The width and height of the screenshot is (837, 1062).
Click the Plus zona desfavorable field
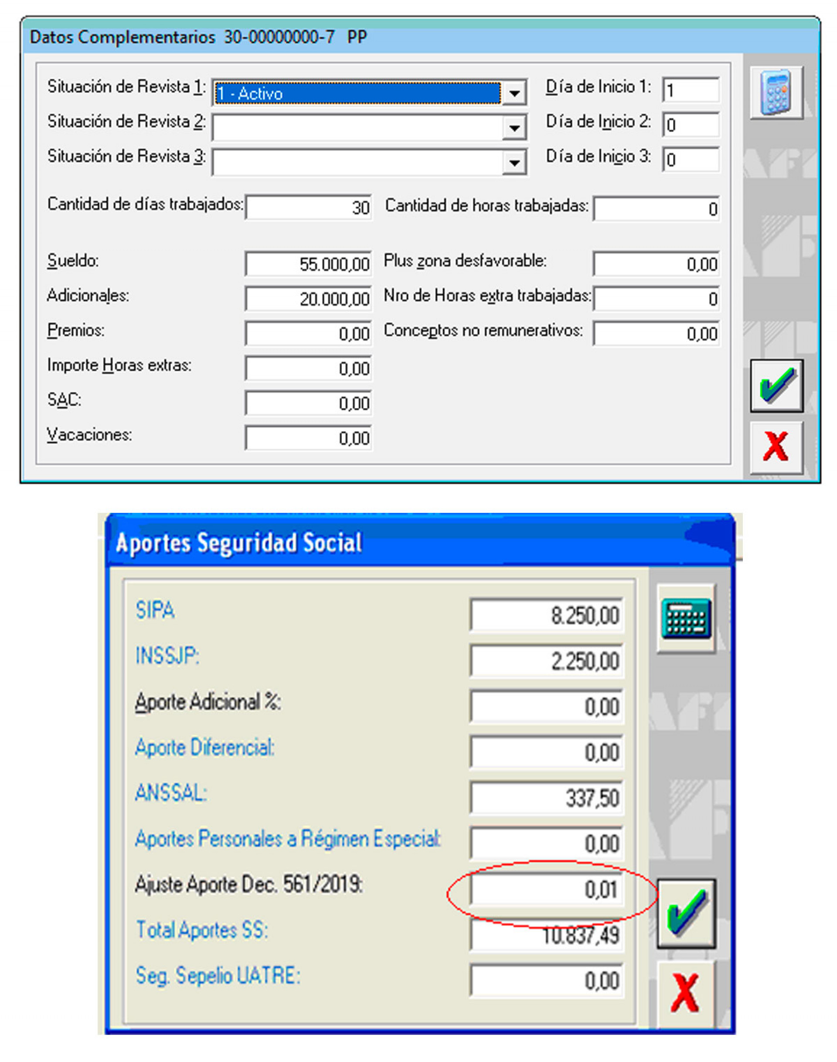tap(656, 264)
